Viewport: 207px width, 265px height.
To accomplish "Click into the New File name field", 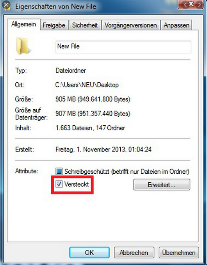I will (123, 47).
